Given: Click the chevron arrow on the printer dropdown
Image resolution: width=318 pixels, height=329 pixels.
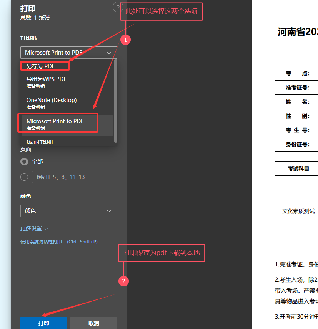Looking at the screenshot, I should (x=109, y=53).
